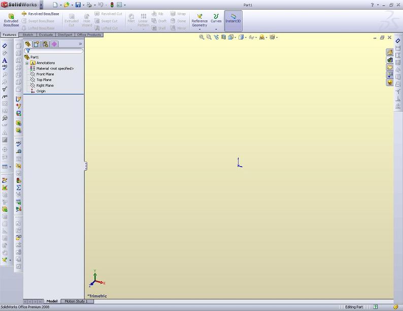Click the Zoom to Area icon
Viewport: 403px width, 311px height.
[209, 37]
